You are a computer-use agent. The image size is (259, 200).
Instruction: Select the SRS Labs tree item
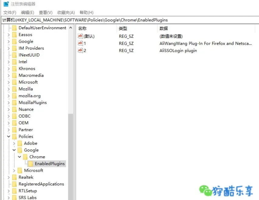[x=27, y=198]
